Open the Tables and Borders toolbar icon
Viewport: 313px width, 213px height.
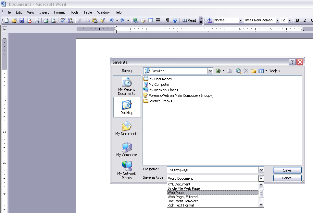(143, 20)
